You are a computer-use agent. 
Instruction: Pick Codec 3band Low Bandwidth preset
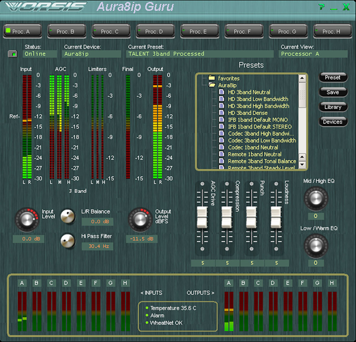[262, 140]
